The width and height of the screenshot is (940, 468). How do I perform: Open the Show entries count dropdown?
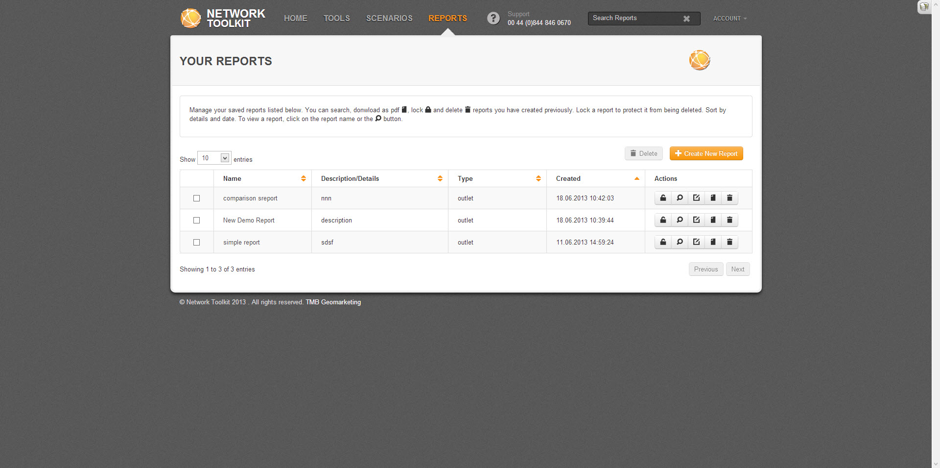[x=214, y=158]
